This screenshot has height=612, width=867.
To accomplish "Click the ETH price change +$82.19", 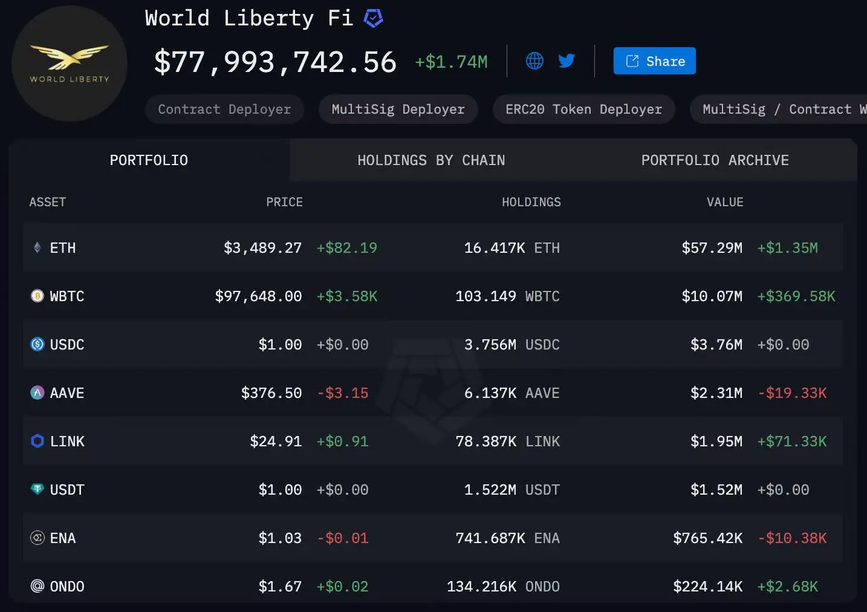I will [347, 248].
